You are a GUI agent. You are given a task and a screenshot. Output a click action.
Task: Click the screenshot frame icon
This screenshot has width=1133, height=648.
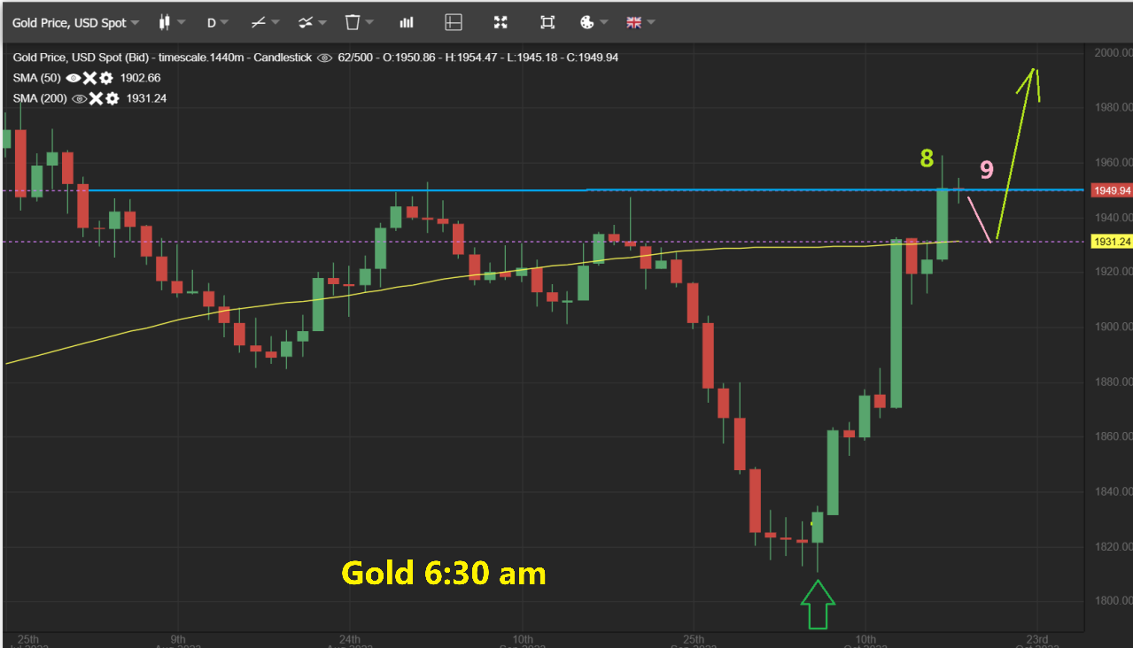(547, 22)
